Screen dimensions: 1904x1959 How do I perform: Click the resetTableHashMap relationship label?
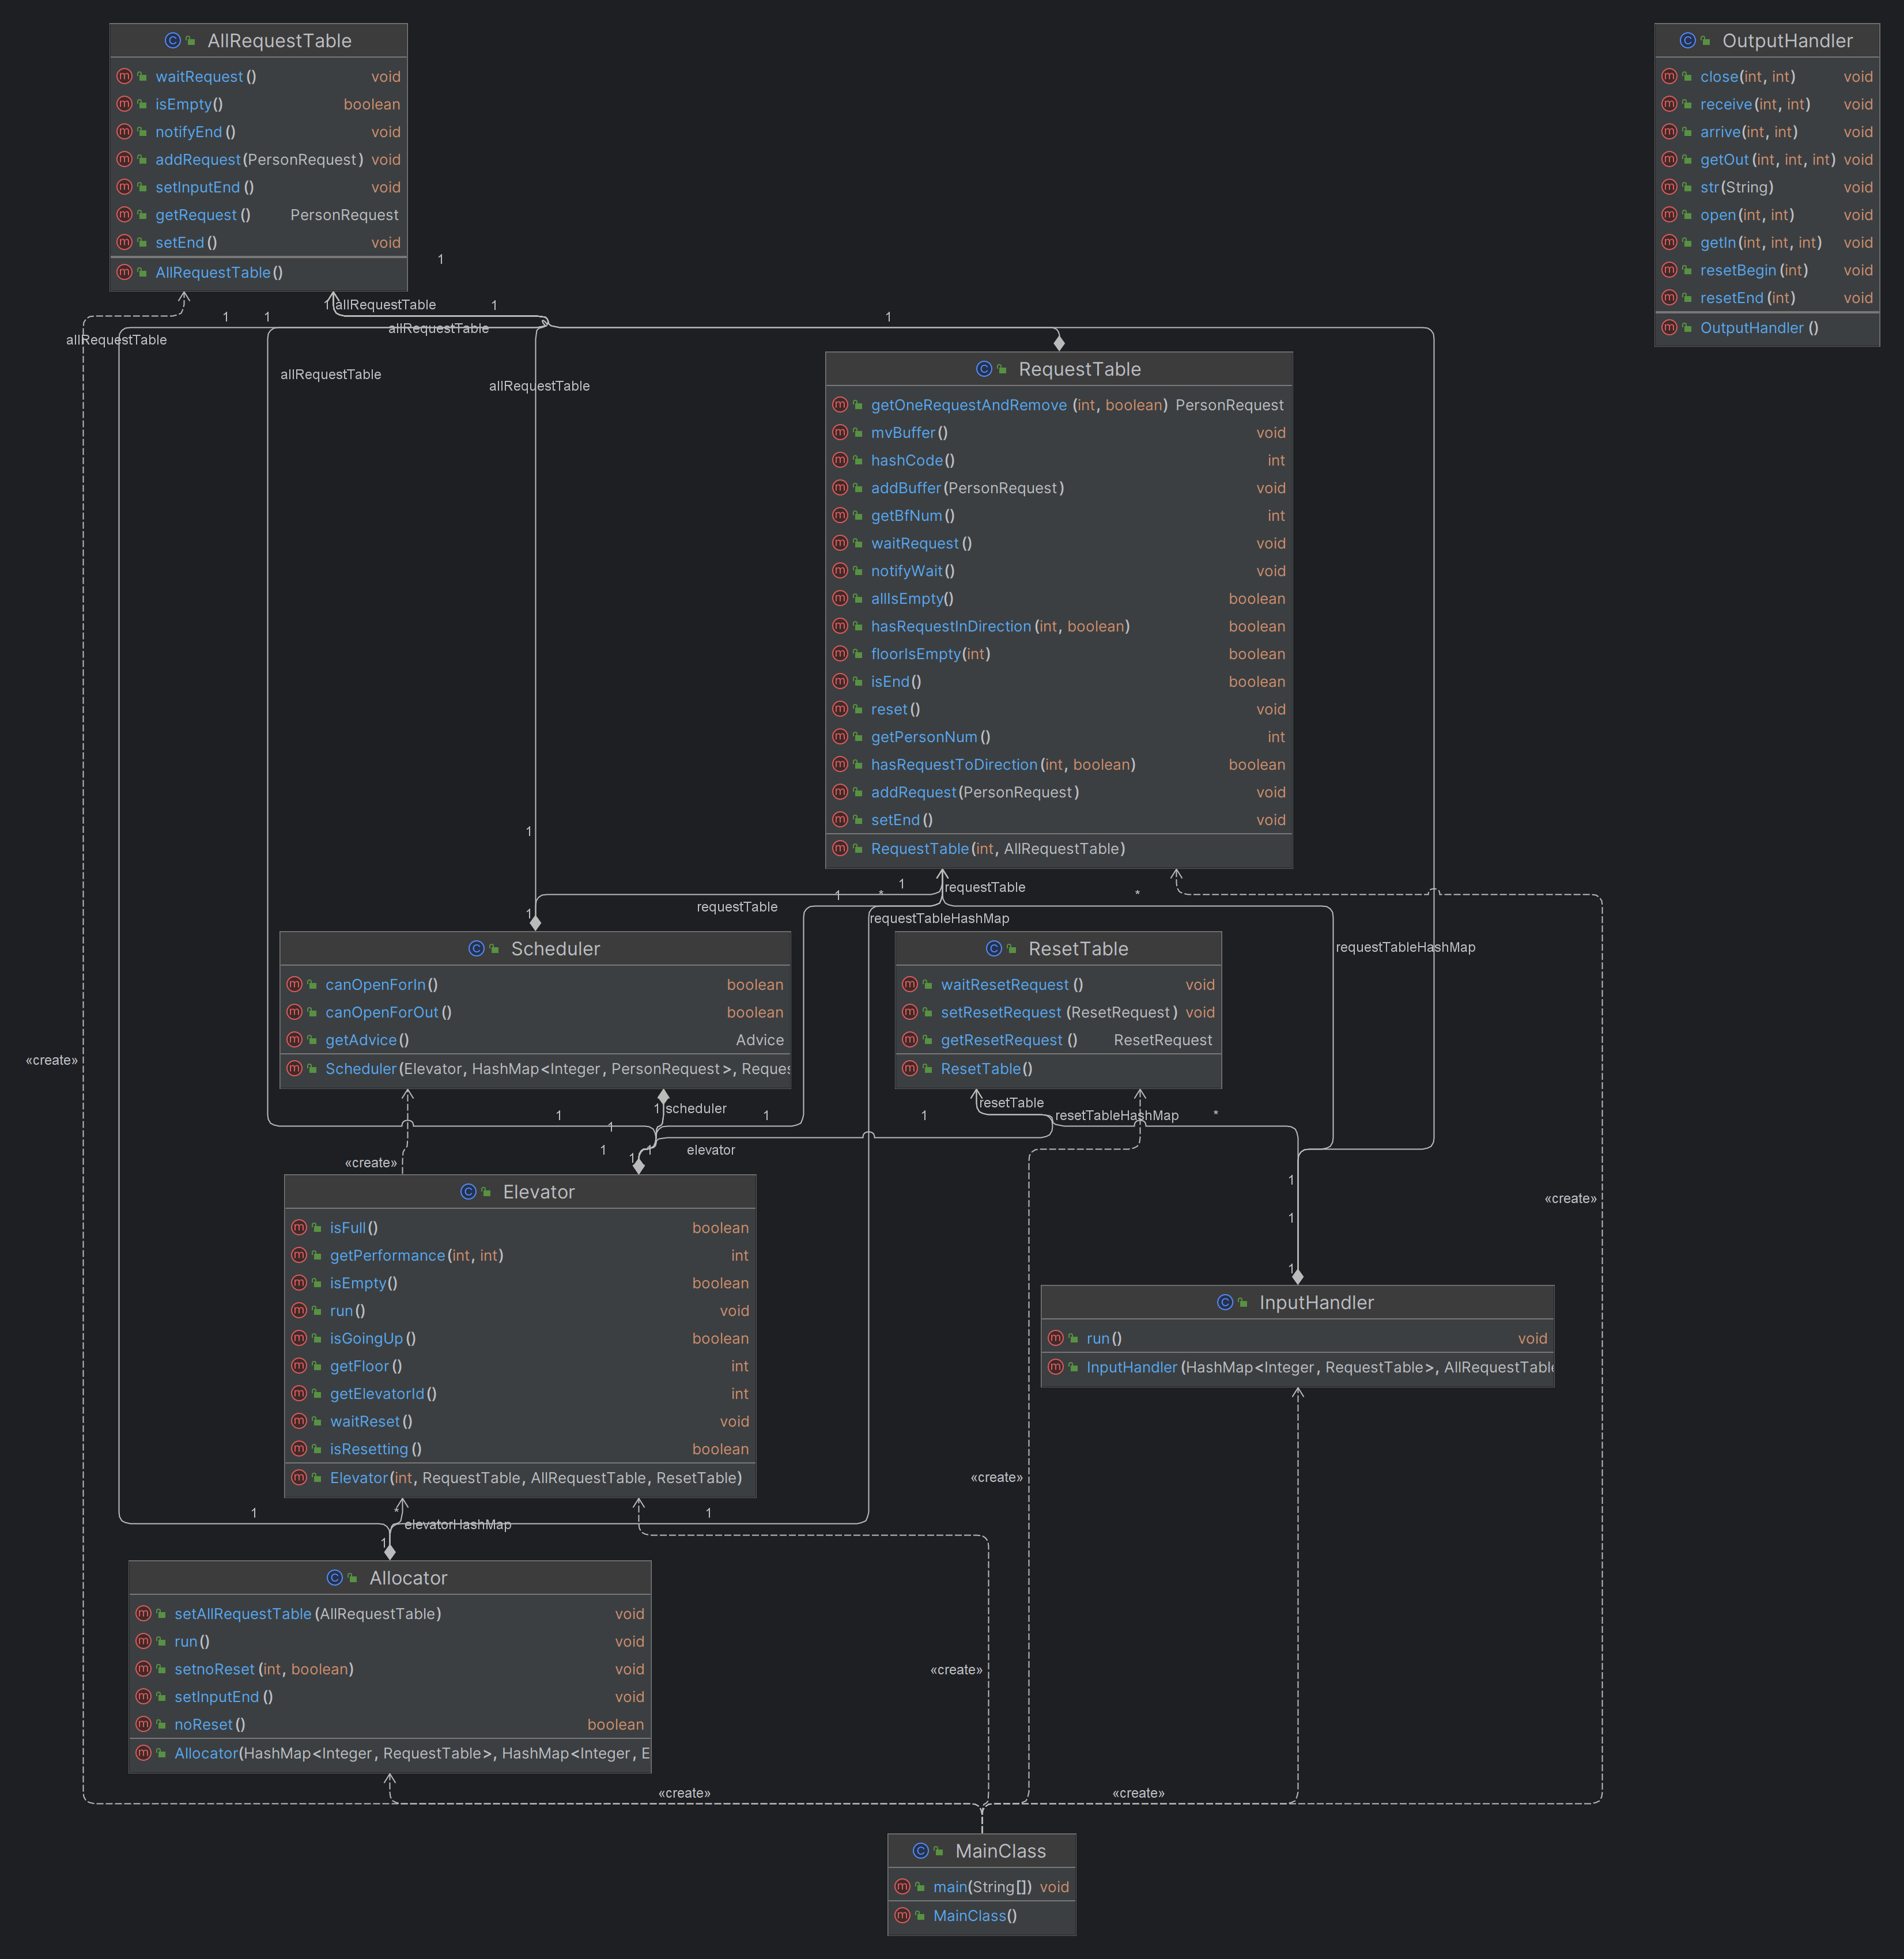coord(1117,1115)
